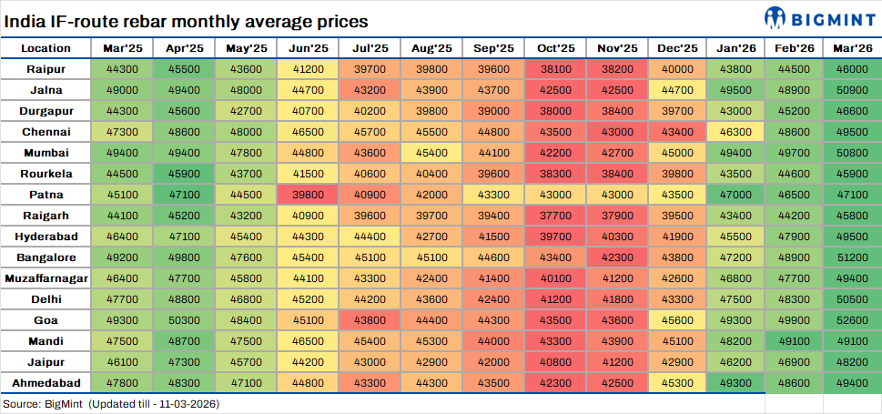Viewport: 882px width, 414px height.
Task: Select the Mar'26 column header
Action: tap(851, 47)
